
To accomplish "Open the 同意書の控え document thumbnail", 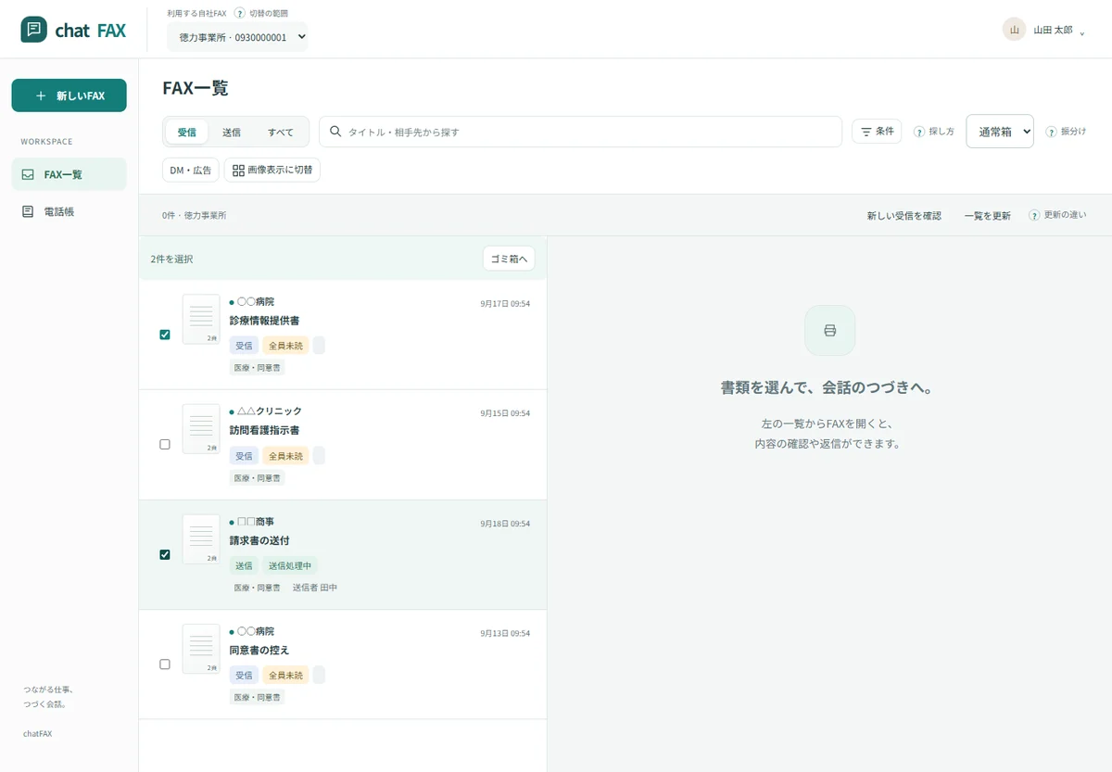I will coord(201,649).
